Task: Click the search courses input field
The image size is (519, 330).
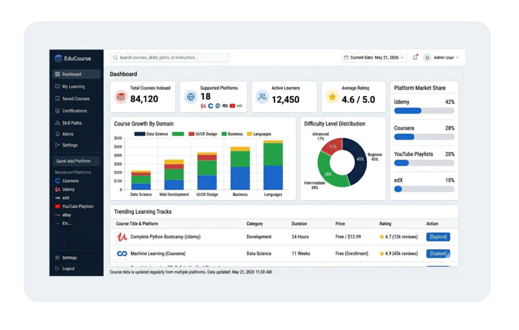Action: [170, 58]
